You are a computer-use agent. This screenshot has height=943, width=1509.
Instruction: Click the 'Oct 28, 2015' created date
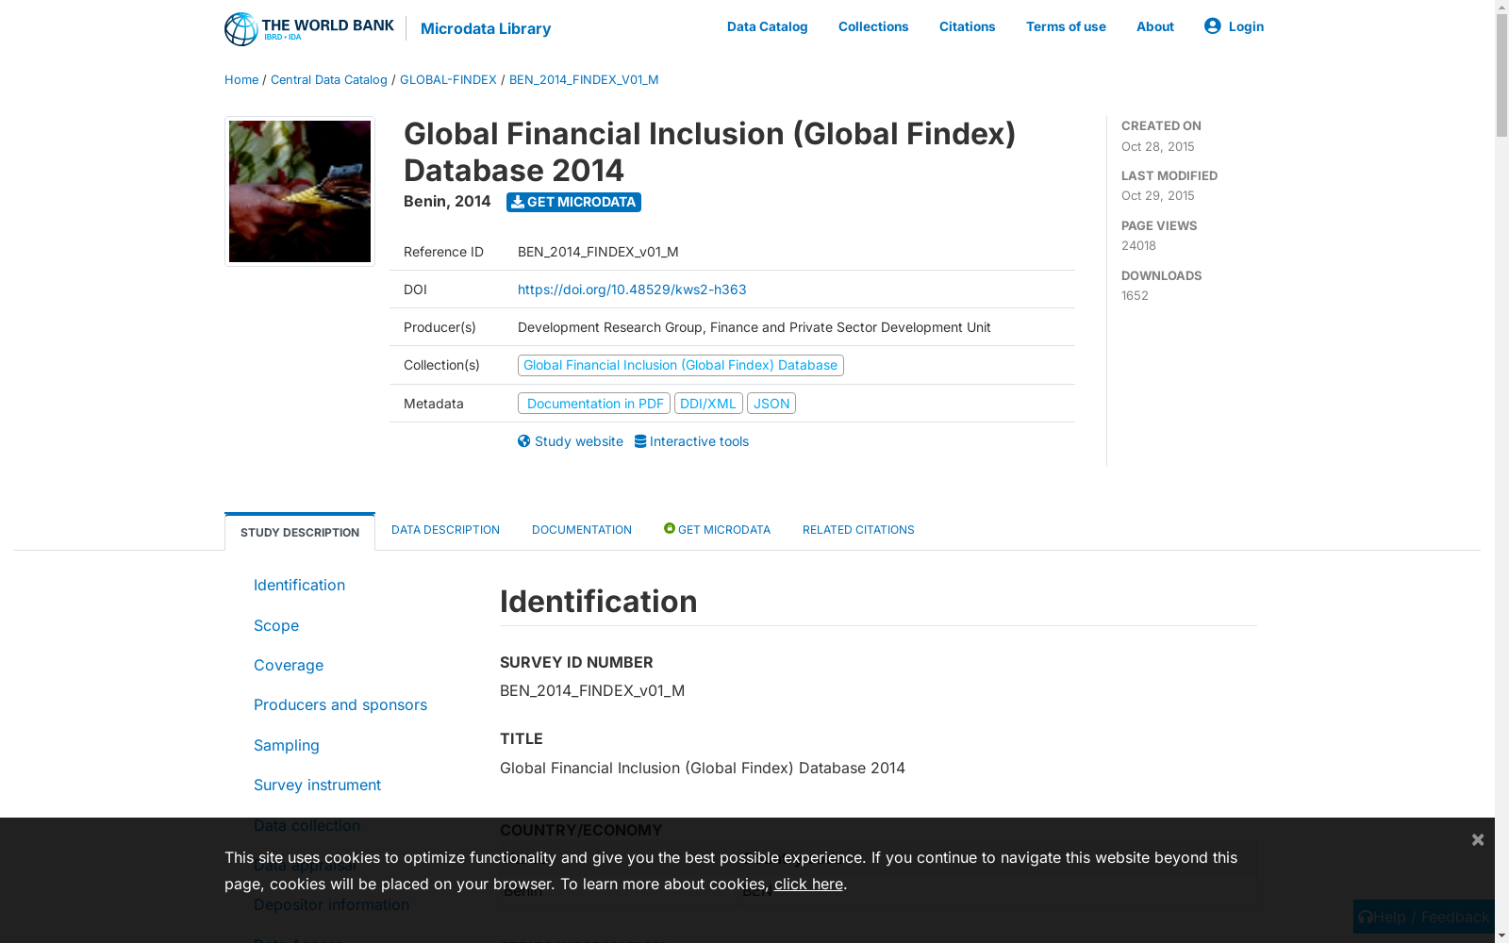coord(1158,146)
